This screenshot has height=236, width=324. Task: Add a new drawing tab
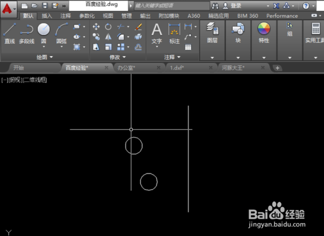[278, 68]
